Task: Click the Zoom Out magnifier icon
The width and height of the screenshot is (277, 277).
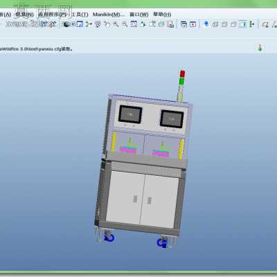Action: click(125, 24)
